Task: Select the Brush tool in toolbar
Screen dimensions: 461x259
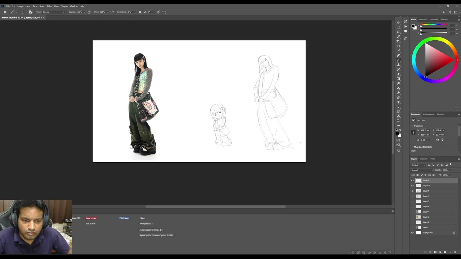Action: [x=399, y=59]
